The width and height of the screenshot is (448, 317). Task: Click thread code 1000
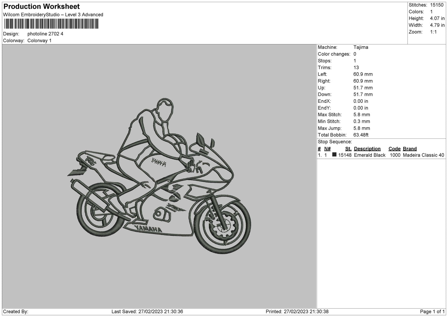pos(395,155)
